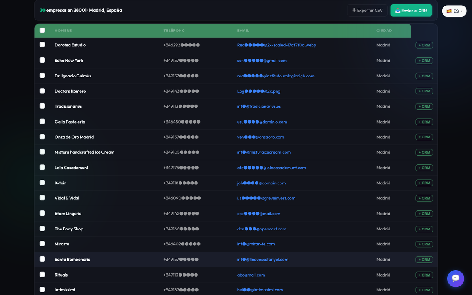Click the Mistura handcrafted Ice Cream name
This screenshot has width=472, height=295.
click(x=85, y=152)
